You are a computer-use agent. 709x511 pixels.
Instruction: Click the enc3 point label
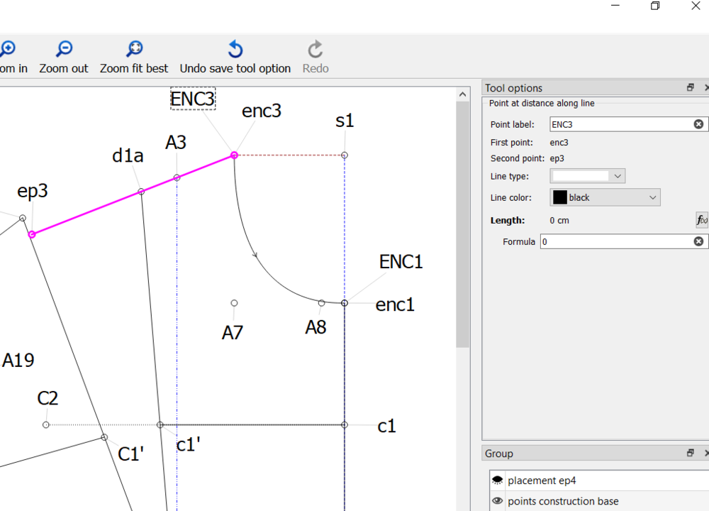tap(262, 111)
